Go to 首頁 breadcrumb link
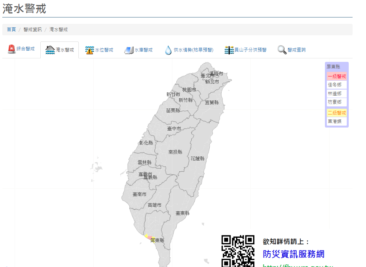The width and height of the screenshot is (366, 267). pyautogui.click(x=11, y=30)
